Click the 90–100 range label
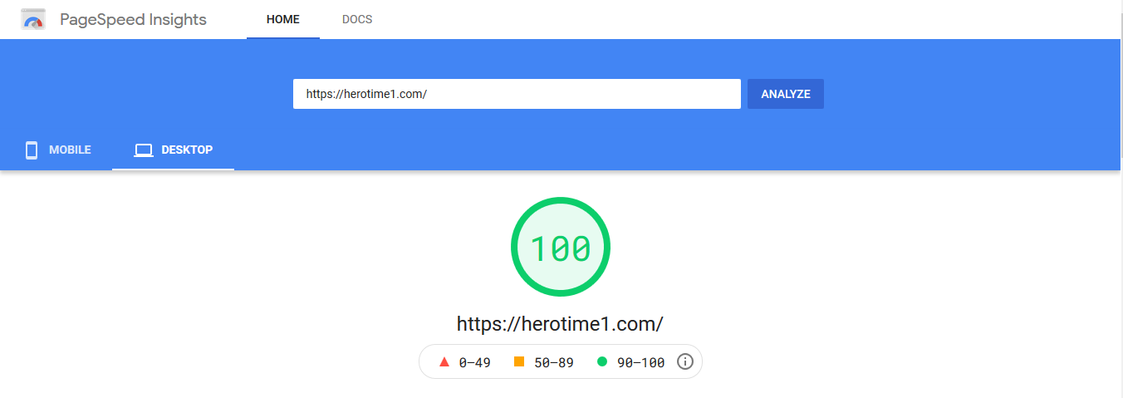Screen dimensions: 1123x398 (x=640, y=362)
